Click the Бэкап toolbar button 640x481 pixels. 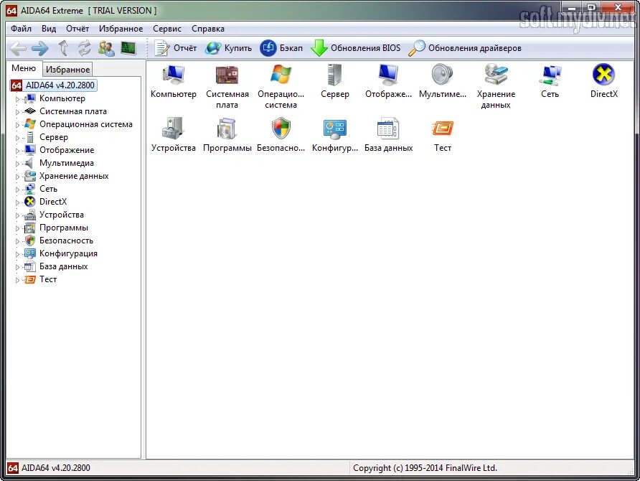pyautogui.click(x=282, y=48)
